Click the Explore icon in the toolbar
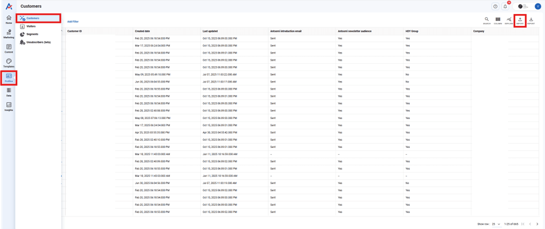 tap(509, 20)
